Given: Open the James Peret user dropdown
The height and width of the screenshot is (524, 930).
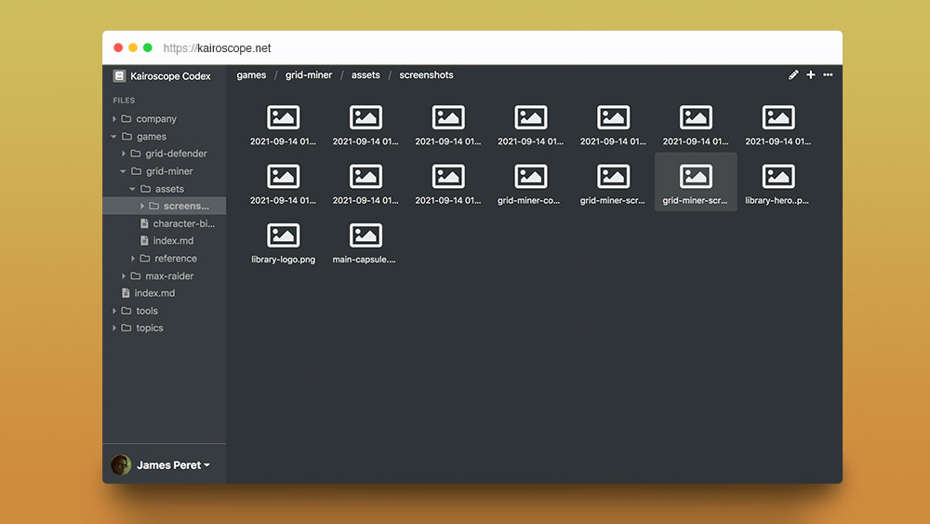Looking at the screenshot, I should 173,464.
